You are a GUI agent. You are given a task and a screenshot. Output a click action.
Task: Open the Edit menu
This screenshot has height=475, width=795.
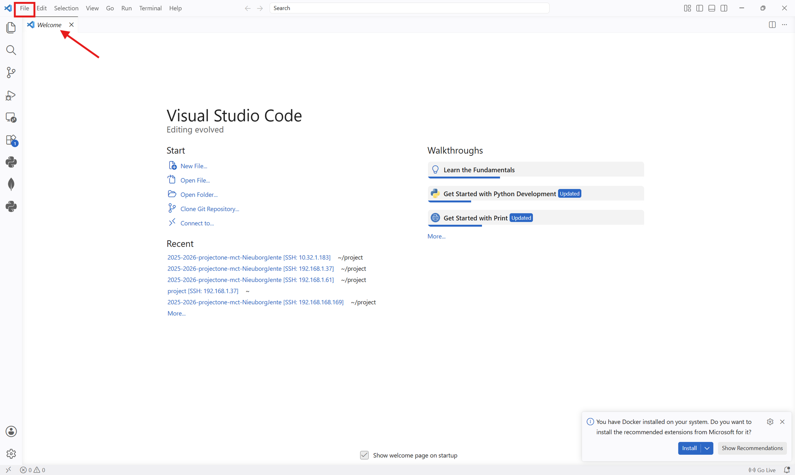point(41,8)
